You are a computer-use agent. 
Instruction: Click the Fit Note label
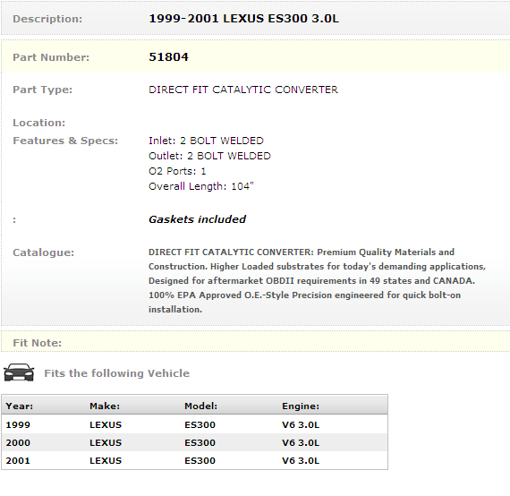click(37, 343)
